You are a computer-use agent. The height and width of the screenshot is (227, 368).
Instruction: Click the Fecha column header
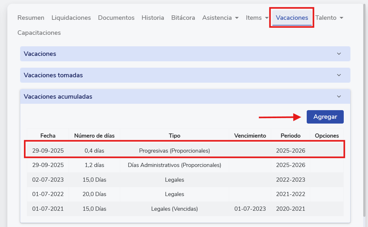tap(48, 136)
